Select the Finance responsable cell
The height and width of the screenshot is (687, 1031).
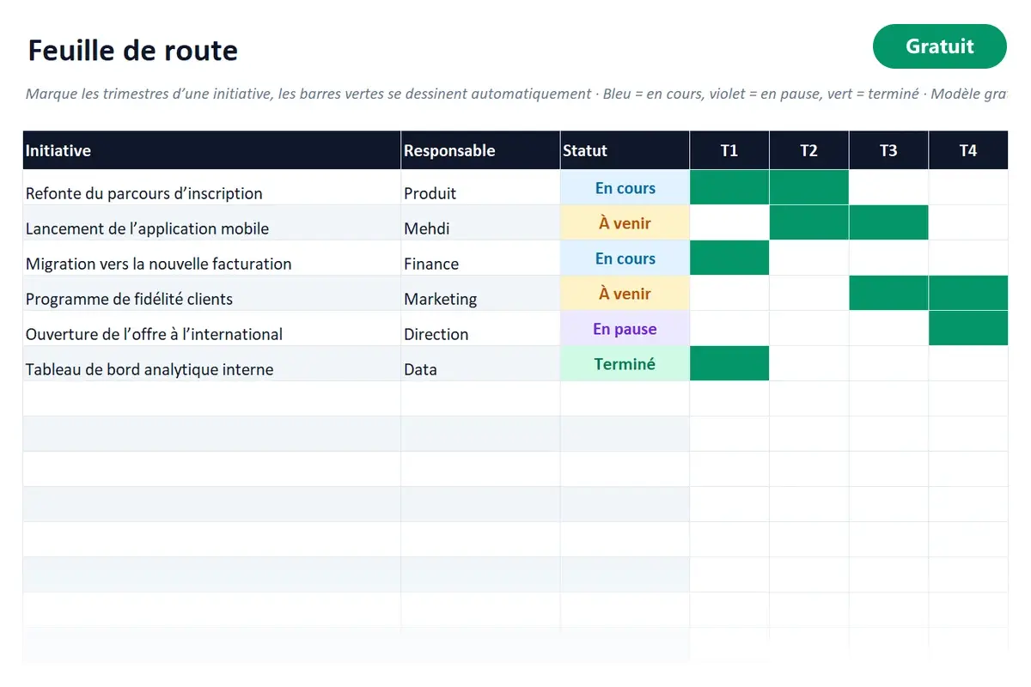pos(480,258)
